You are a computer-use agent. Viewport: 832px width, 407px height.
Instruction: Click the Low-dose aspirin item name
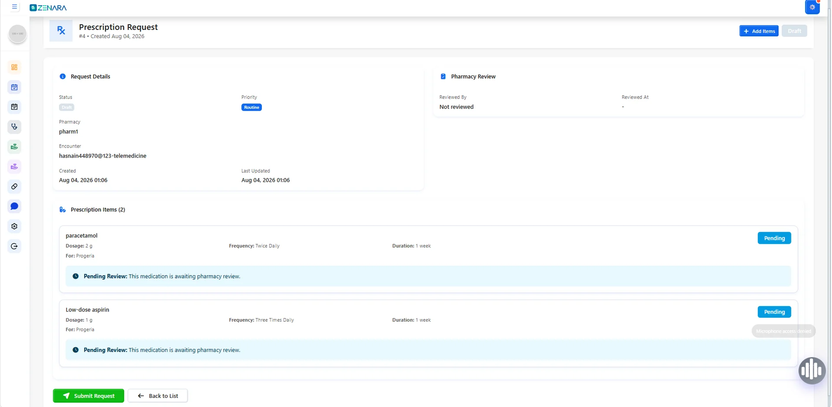click(x=88, y=310)
